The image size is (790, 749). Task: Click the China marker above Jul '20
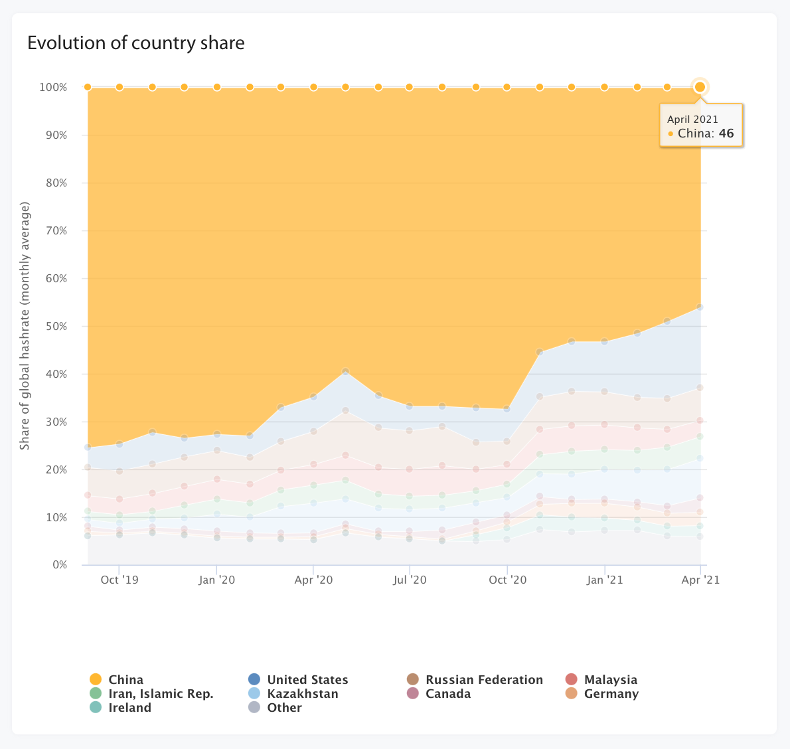[409, 87]
